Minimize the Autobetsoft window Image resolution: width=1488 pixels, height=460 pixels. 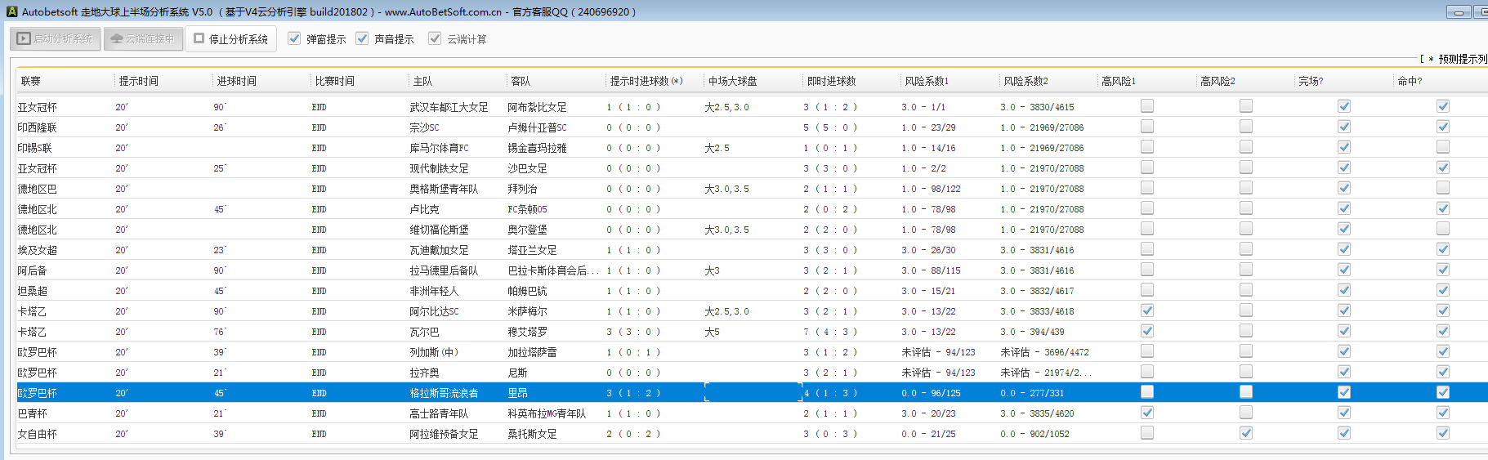(x=1459, y=11)
